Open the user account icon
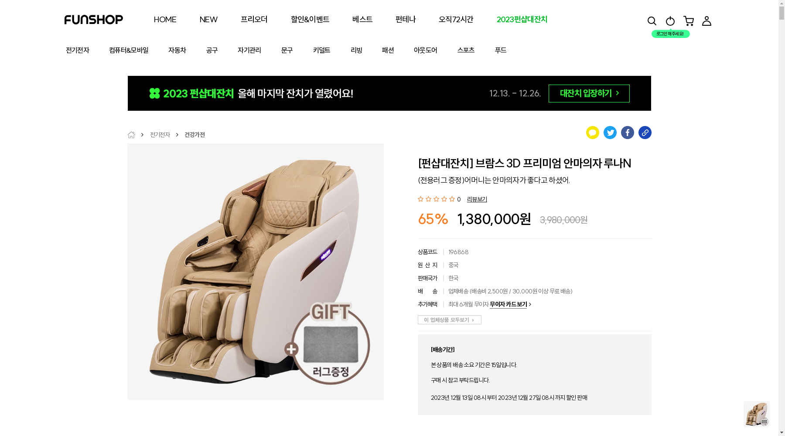785x436 pixels. pyautogui.click(x=707, y=21)
